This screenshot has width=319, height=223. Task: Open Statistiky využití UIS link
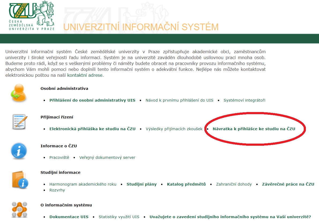click(x=119, y=217)
